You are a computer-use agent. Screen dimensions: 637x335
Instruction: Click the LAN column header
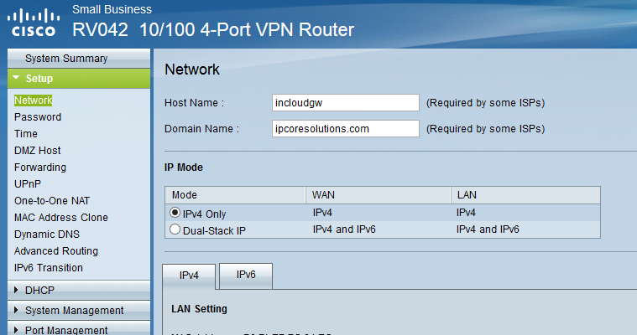coord(525,195)
